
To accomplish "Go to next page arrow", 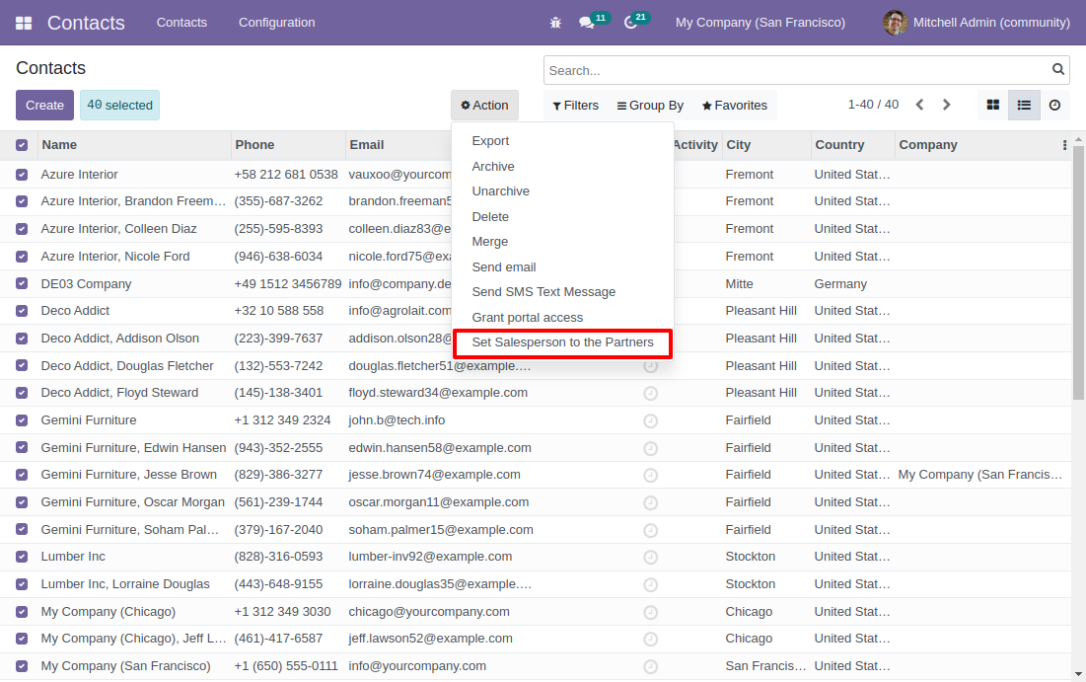I will click(x=946, y=105).
